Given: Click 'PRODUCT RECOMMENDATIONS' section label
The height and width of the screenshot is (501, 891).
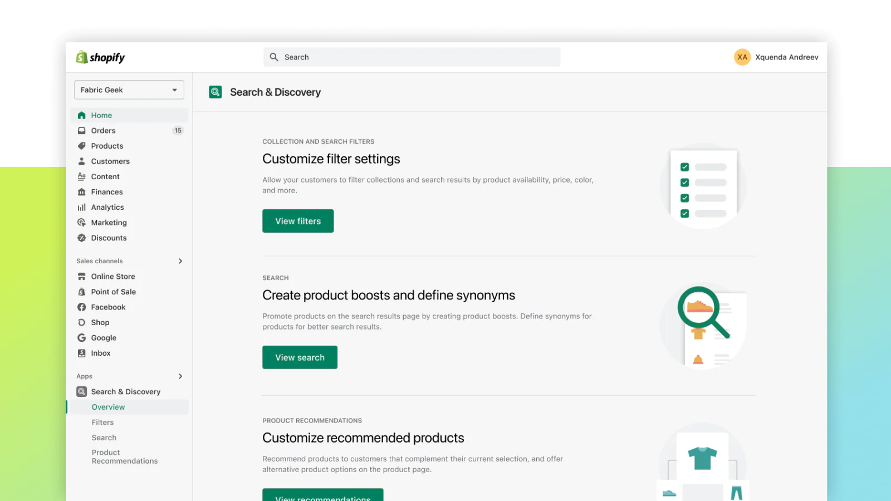Looking at the screenshot, I should tap(312, 420).
